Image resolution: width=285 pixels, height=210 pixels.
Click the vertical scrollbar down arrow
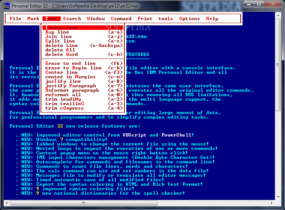(278, 197)
